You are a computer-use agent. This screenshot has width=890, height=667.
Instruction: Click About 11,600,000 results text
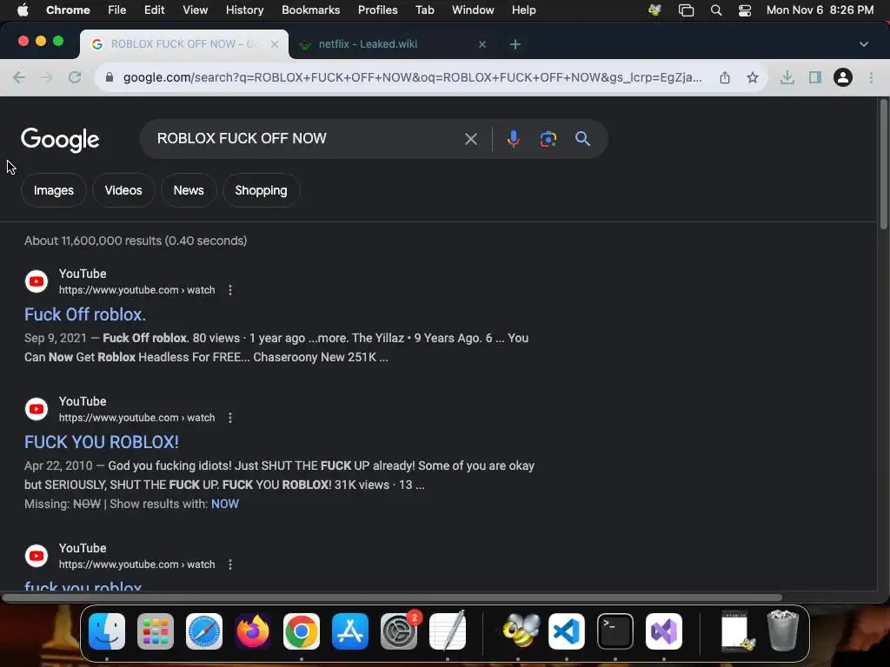pos(136,241)
